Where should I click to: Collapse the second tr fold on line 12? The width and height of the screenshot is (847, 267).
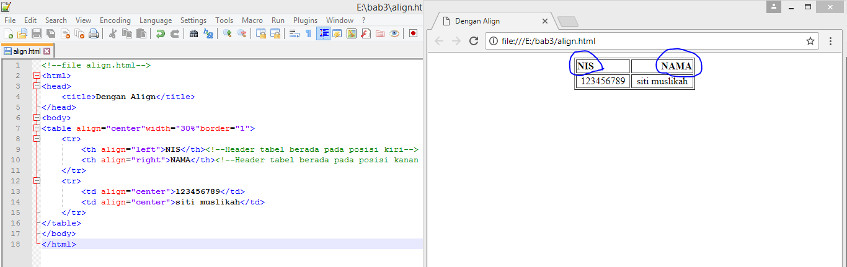(x=37, y=181)
